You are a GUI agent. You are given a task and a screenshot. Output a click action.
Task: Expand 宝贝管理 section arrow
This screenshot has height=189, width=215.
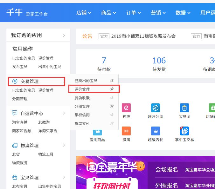64,177
